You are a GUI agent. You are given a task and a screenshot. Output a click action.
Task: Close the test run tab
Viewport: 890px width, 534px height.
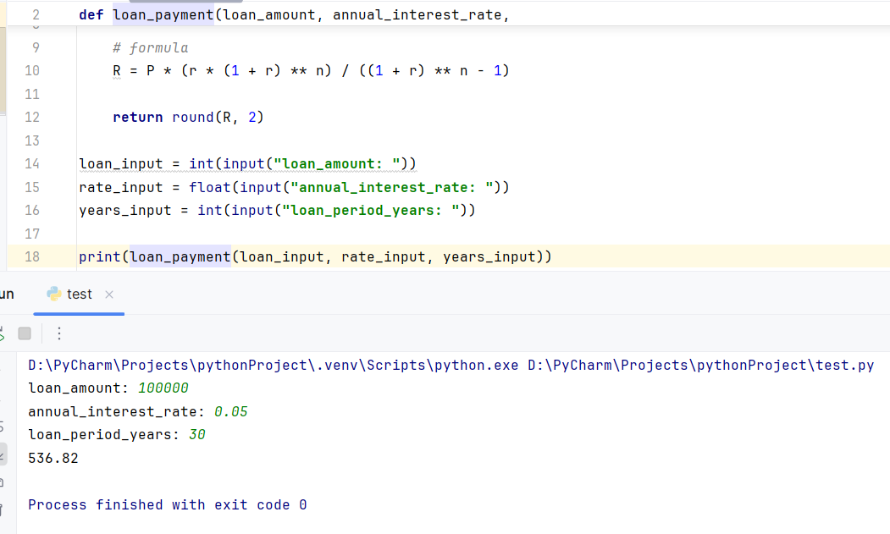click(107, 294)
